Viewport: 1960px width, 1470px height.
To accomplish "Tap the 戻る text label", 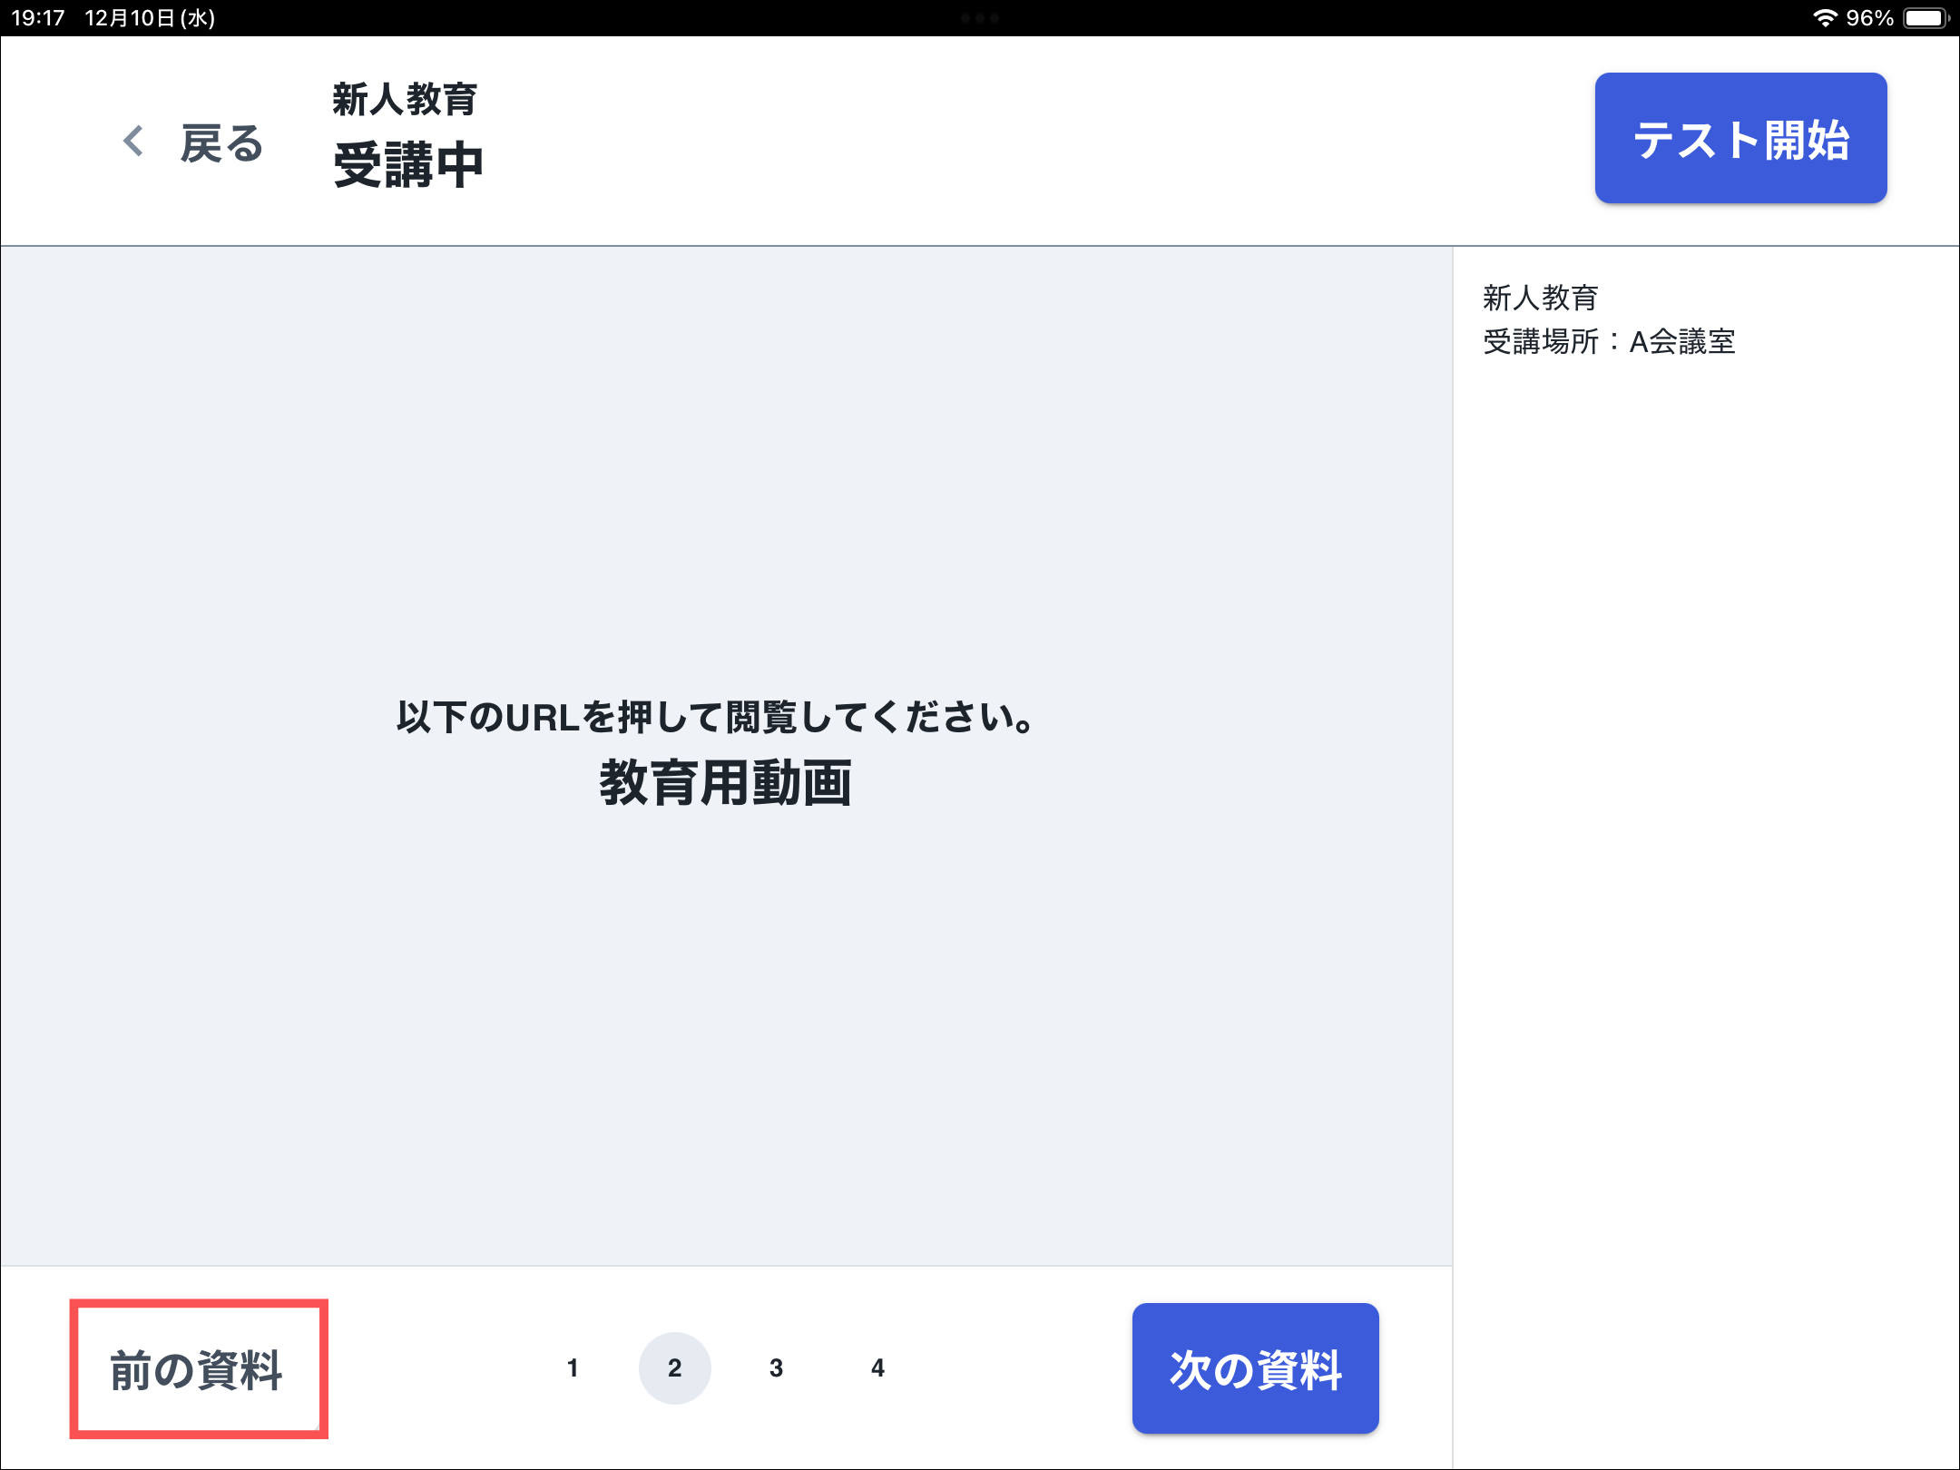I will pos(221,143).
